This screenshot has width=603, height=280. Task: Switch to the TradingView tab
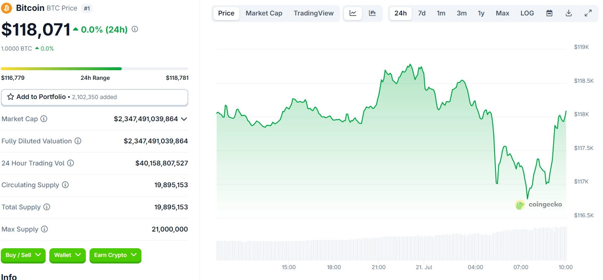314,13
